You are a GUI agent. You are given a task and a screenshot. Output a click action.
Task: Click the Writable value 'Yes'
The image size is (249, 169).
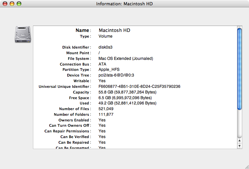[x=102, y=81]
